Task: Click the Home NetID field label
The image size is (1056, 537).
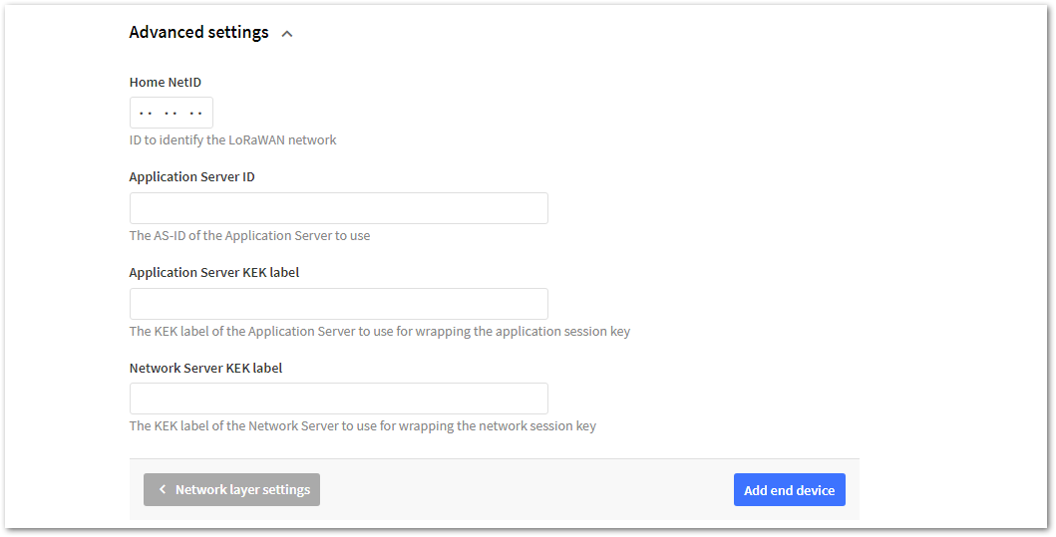Action: point(165,82)
